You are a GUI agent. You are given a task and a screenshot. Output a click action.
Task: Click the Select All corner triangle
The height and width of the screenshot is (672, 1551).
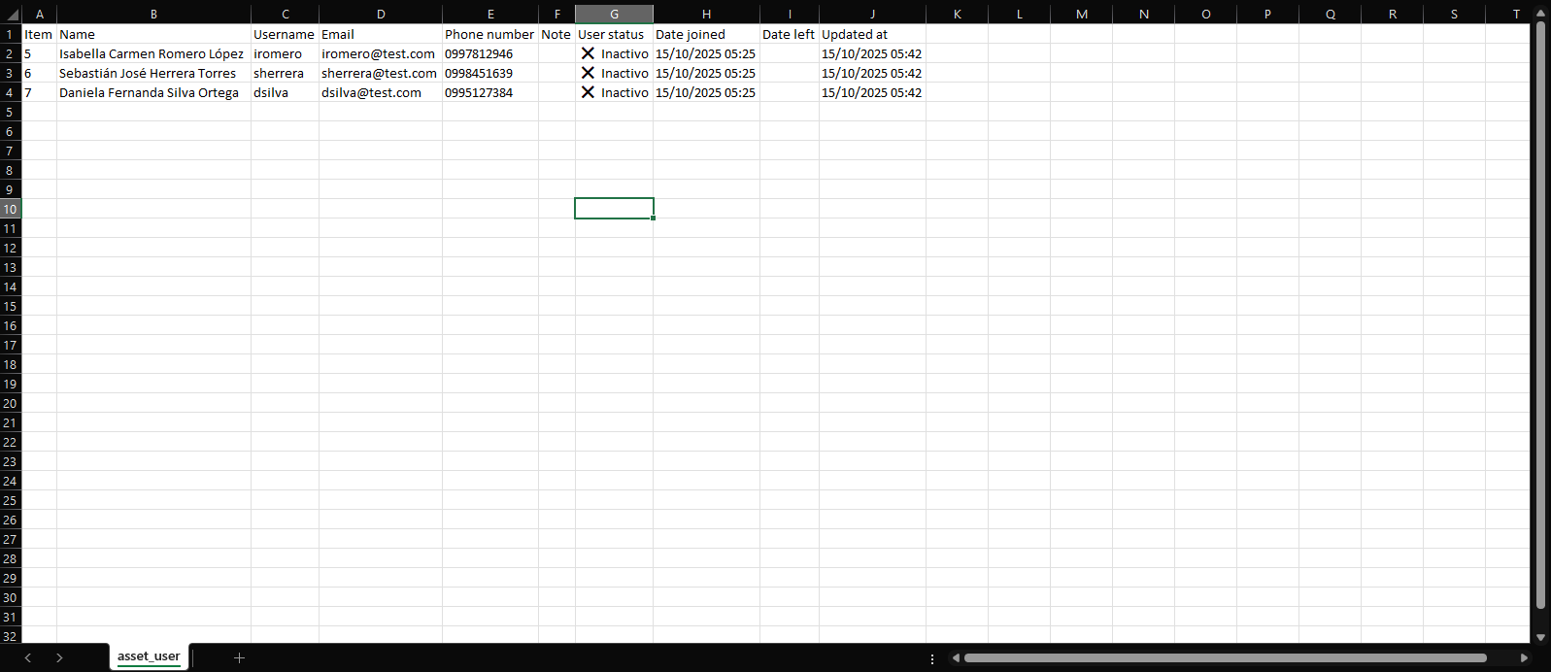[12, 15]
